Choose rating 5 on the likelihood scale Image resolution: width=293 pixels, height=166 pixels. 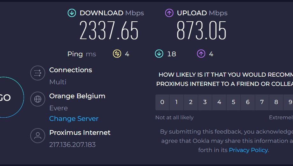[233, 102]
